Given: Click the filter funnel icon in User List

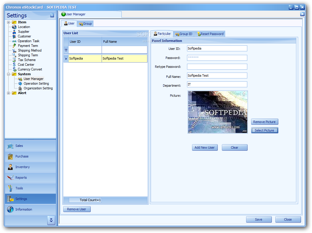Looking at the screenshot, I should [66, 50].
